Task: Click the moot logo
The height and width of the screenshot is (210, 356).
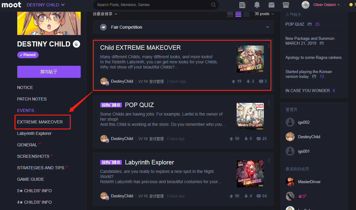Action: (11, 5)
